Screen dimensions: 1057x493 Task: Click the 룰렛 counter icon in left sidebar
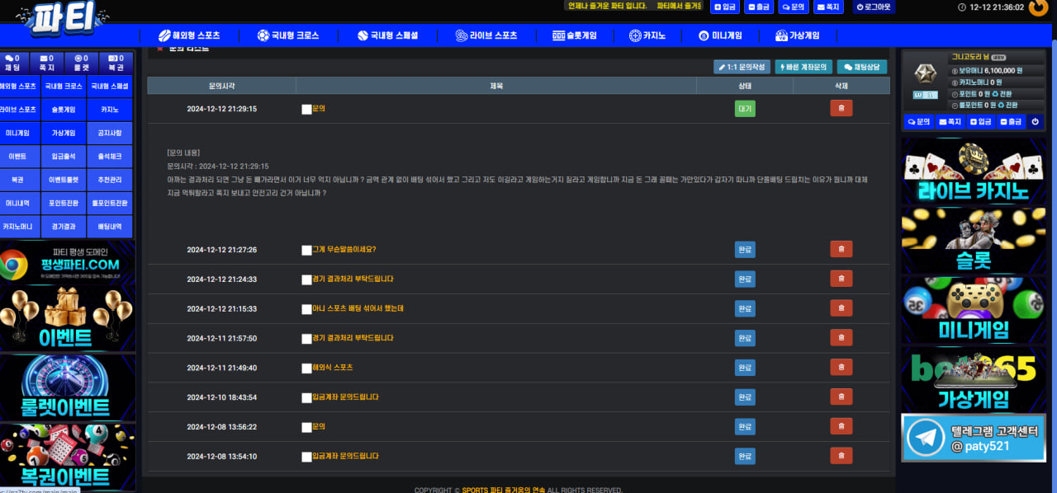click(81, 63)
